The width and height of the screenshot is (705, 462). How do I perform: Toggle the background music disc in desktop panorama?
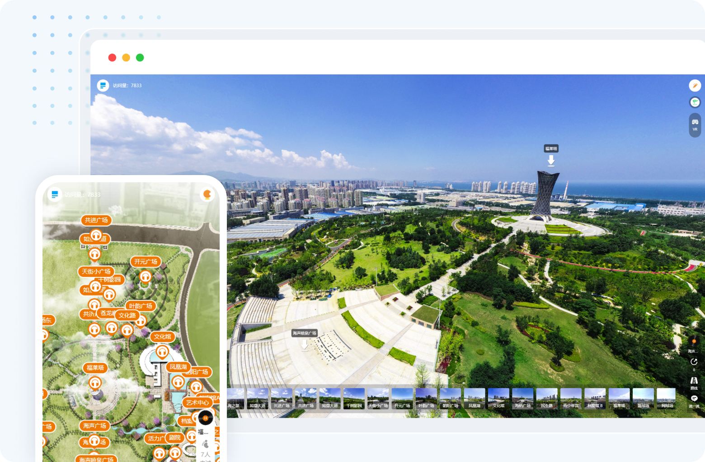pyautogui.click(x=694, y=342)
